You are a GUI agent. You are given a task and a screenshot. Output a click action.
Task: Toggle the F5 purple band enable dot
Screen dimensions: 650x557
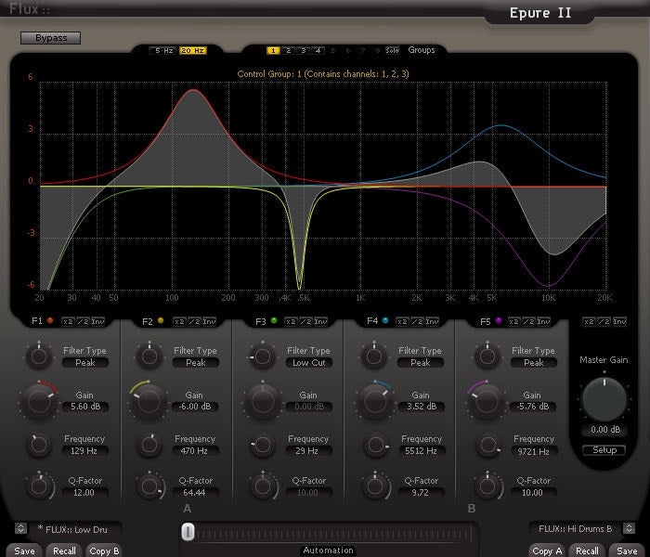click(499, 320)
